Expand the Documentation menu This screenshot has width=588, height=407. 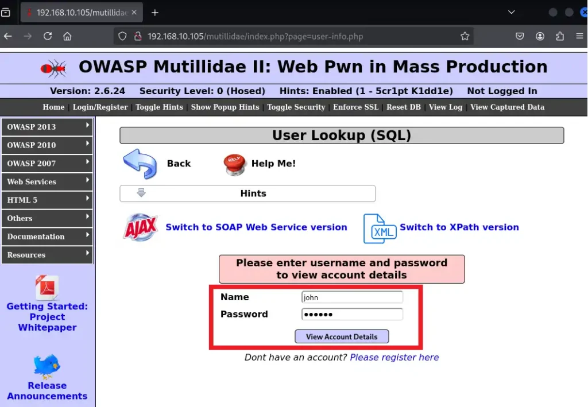coord(47,237)
